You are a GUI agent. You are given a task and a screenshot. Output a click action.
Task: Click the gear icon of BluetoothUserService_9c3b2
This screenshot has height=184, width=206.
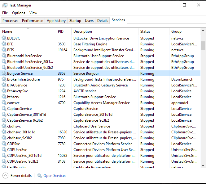pos(4,67)
